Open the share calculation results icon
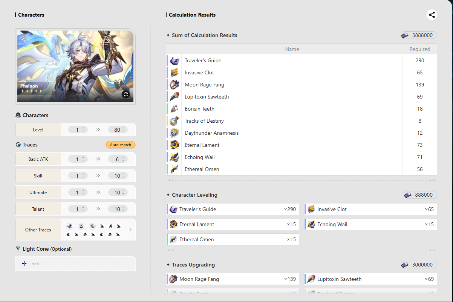Viewport: 453px width, 302px height. click(x=432, y=15)
